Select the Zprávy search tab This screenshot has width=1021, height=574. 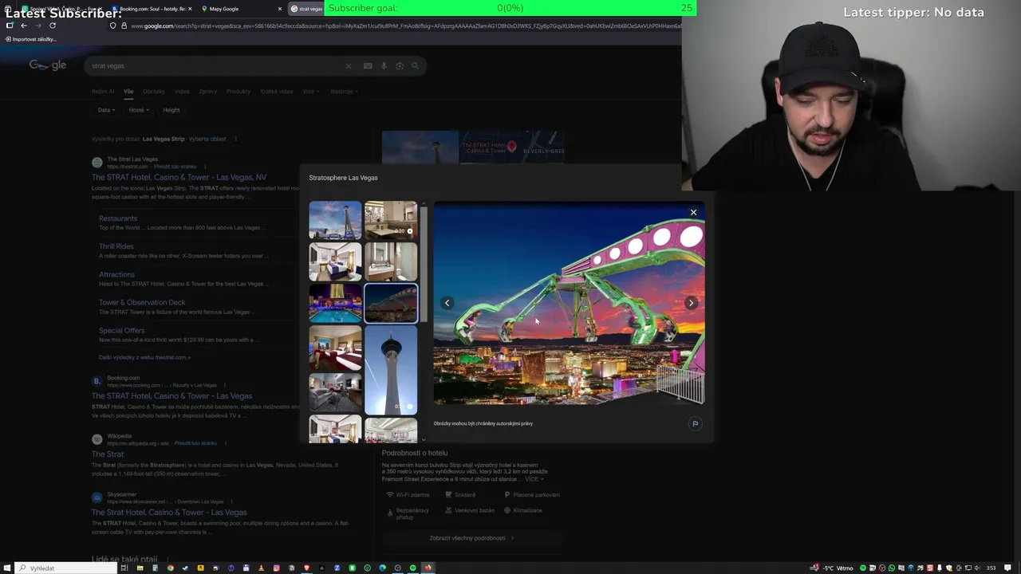click(208, 92)
